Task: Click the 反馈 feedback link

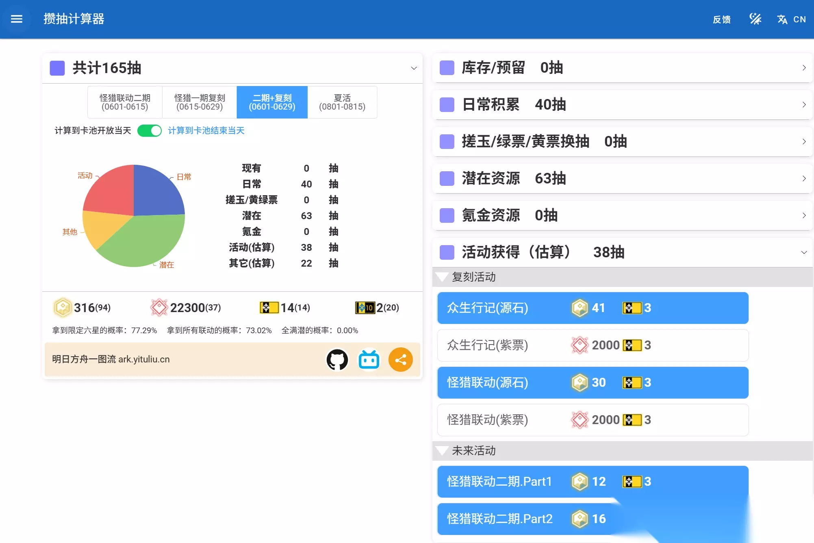Action: (x=721, y=19)
